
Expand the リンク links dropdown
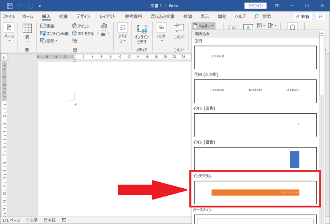coord(161,33)
